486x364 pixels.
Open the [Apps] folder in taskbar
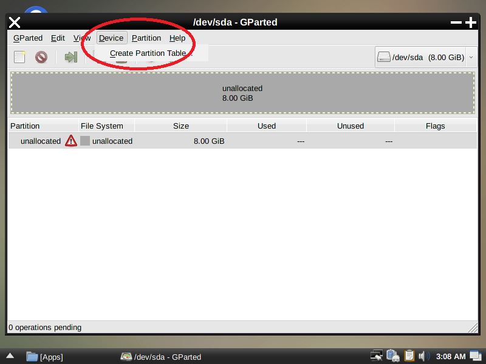coord(44,357)
